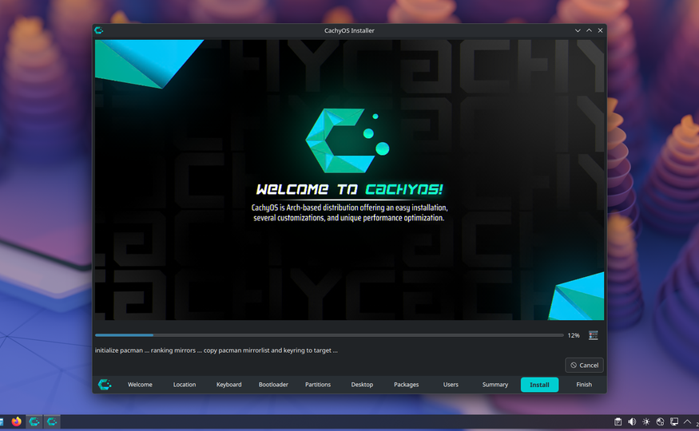The width and height of the screenshot is (699, 431).
Task: Click the installation progress bar
Action: pyautogui.click(x=329, y=335)
